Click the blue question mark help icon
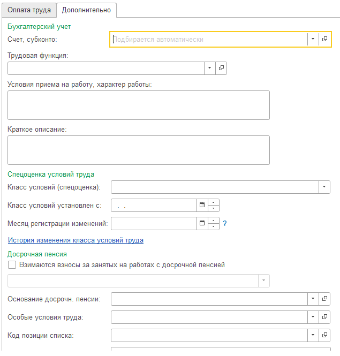This screenshot has width=340, height=356. 225,223
